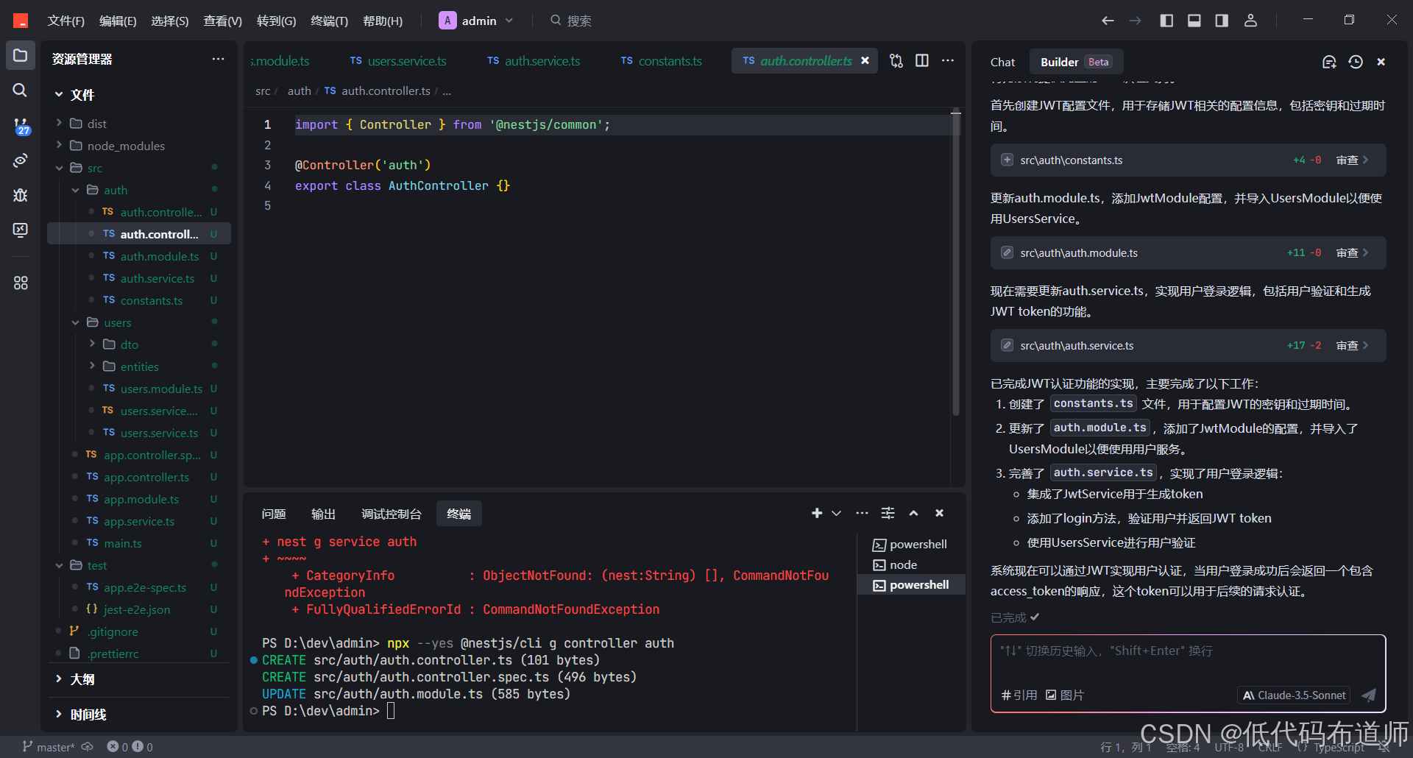Open the 终端(T) menu
The width and height of the screenshot is (1413, 758).
329,21
